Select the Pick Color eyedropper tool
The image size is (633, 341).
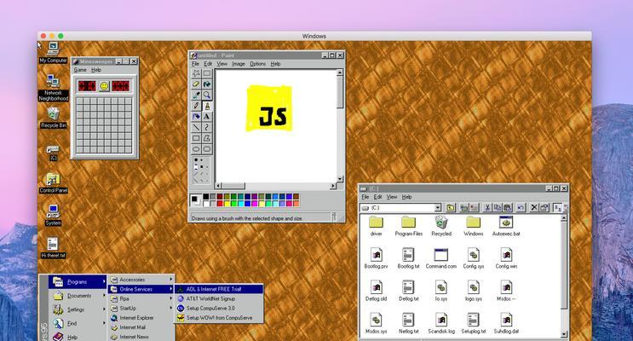196,95
